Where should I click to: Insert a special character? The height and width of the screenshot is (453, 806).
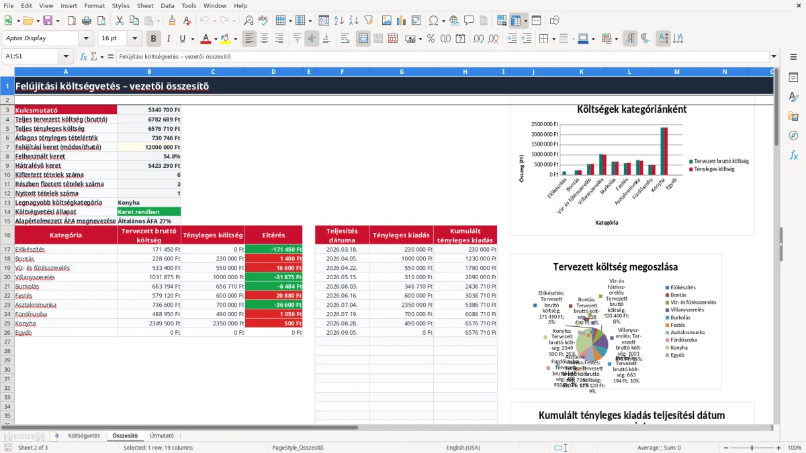pyautogui.click(x=433, y=21)
